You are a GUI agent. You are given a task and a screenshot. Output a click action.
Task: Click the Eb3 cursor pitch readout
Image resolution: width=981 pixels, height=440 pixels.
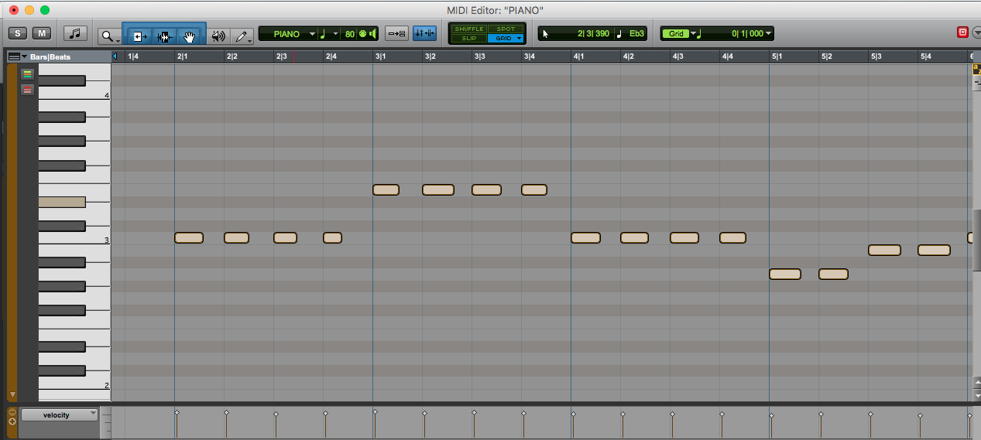tap(636, 34)
